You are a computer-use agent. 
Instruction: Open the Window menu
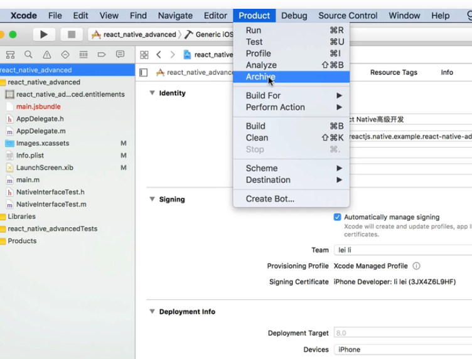click(404, 16)
